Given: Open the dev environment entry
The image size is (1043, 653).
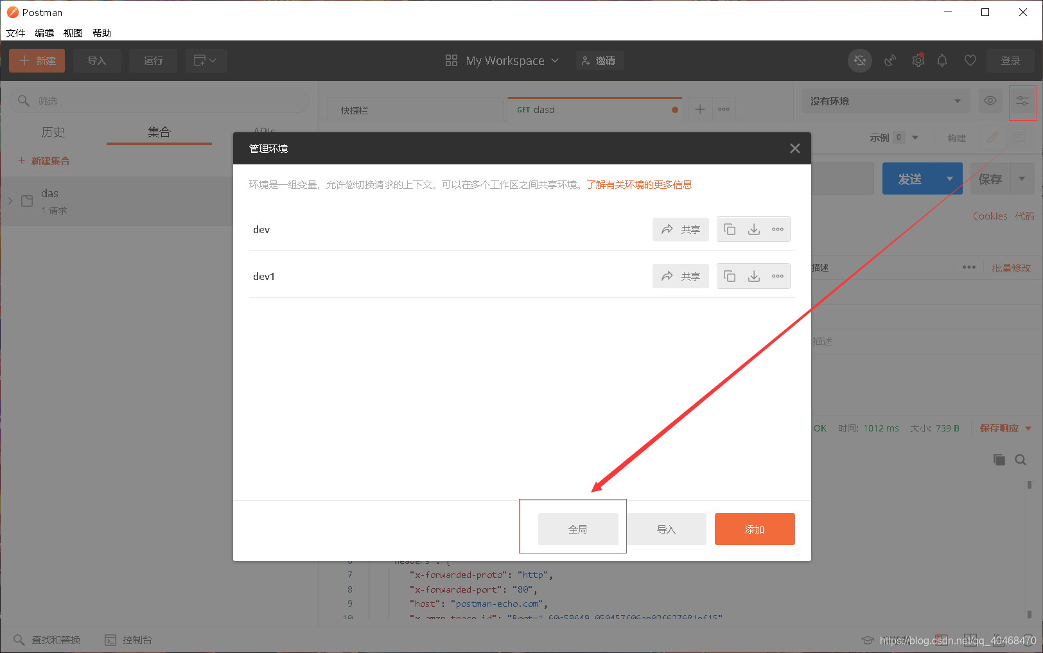Looking at the screenshot, I should pos(261,229).
